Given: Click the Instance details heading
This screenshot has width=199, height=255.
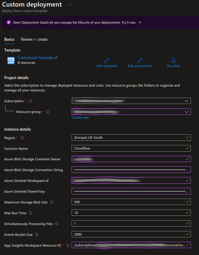Looking at the screenshot, I should (x=17, y=129).
